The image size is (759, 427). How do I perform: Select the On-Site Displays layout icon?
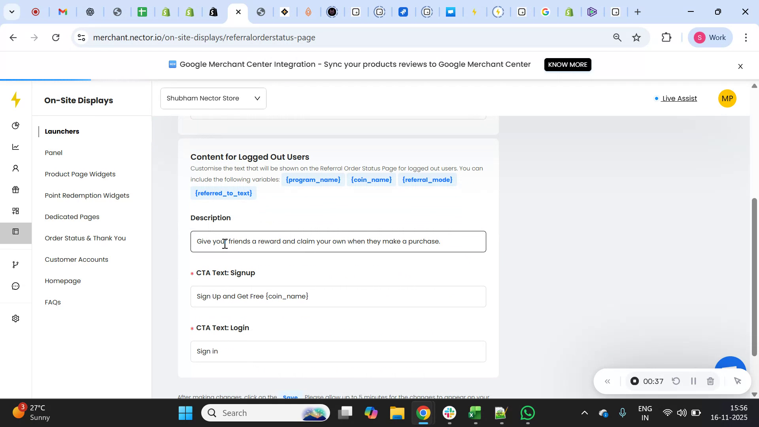(x=15, y=232)
